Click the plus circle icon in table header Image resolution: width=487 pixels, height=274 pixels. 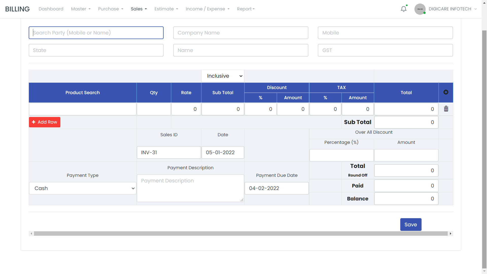click(x=446, y=92)
